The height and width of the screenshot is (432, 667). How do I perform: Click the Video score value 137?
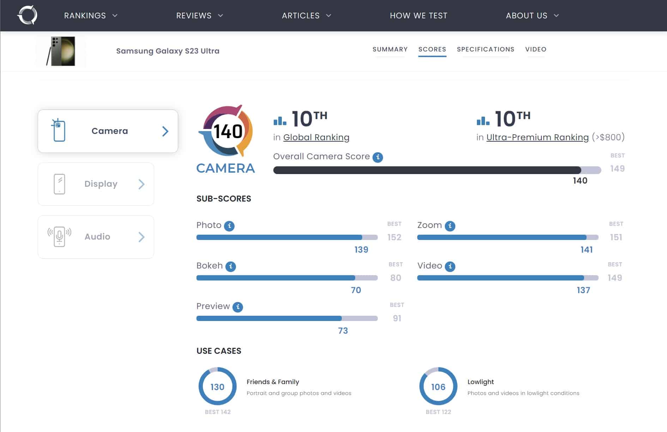(583, 290)
